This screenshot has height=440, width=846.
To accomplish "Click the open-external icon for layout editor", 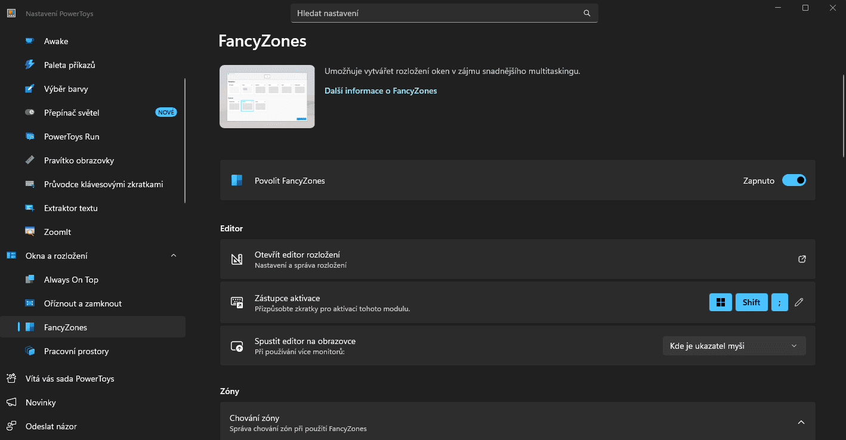I will [802, 259].
